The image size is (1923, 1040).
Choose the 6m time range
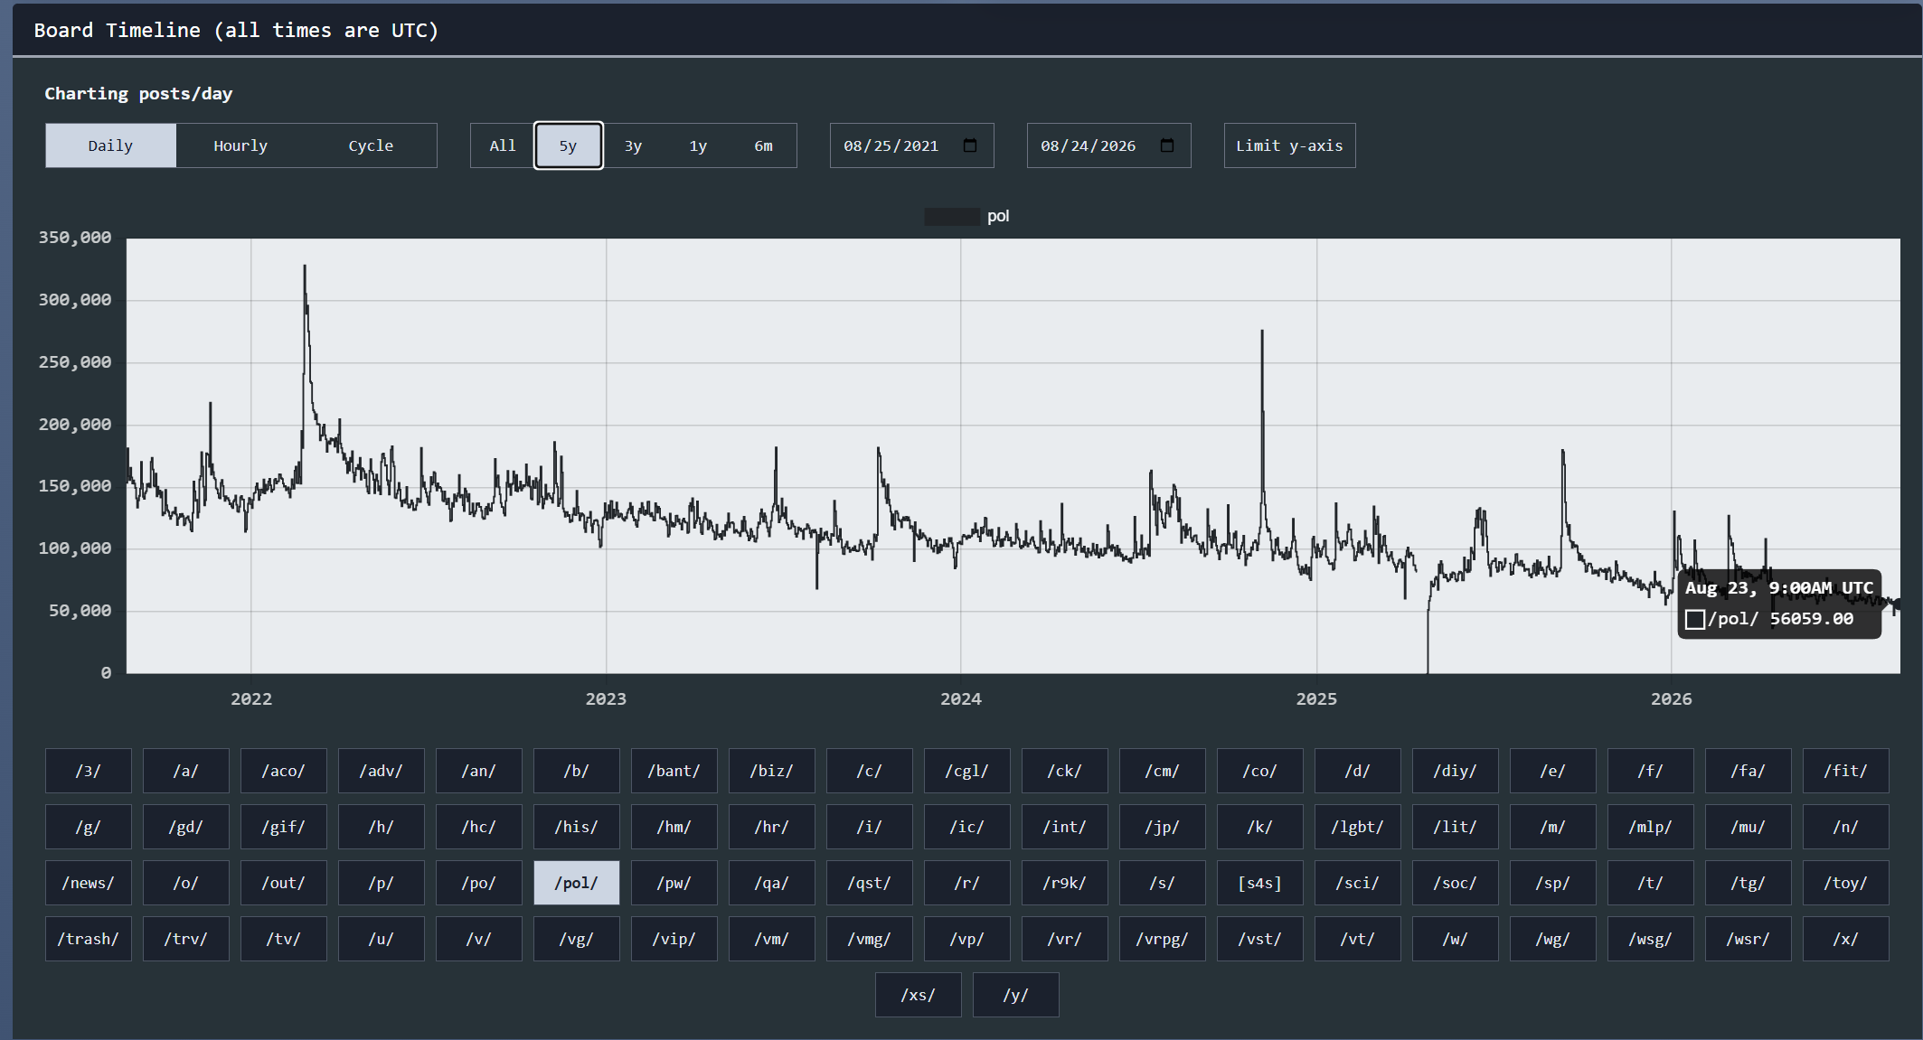[x=763, y=145]
